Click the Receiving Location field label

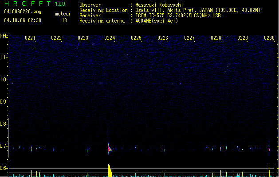point(103,10)
